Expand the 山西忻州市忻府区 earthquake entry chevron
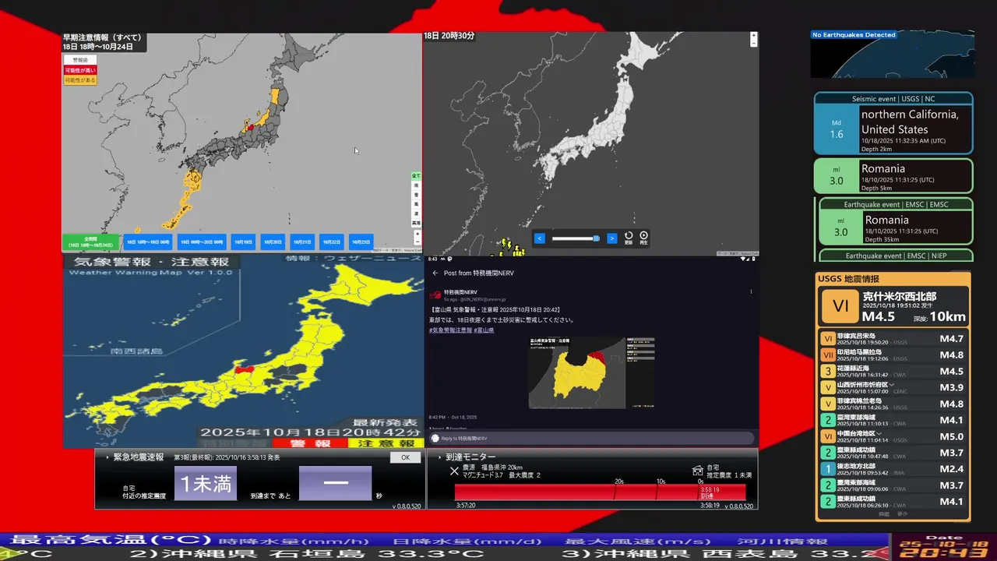 [892, 384]
